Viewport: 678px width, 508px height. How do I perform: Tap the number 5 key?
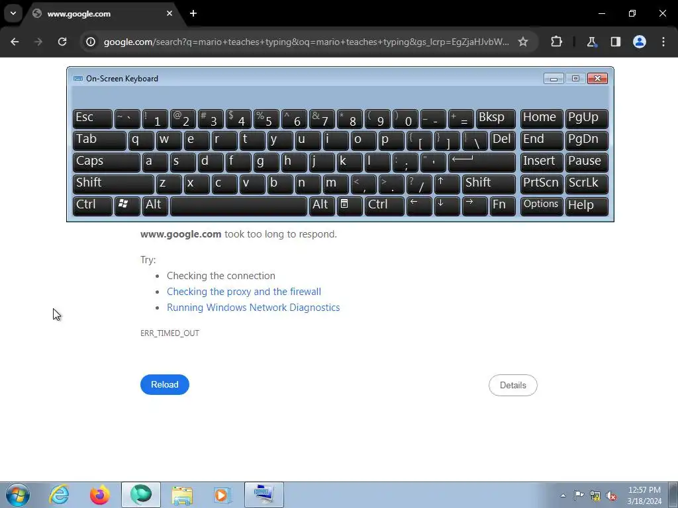click(x=266, y=118)
